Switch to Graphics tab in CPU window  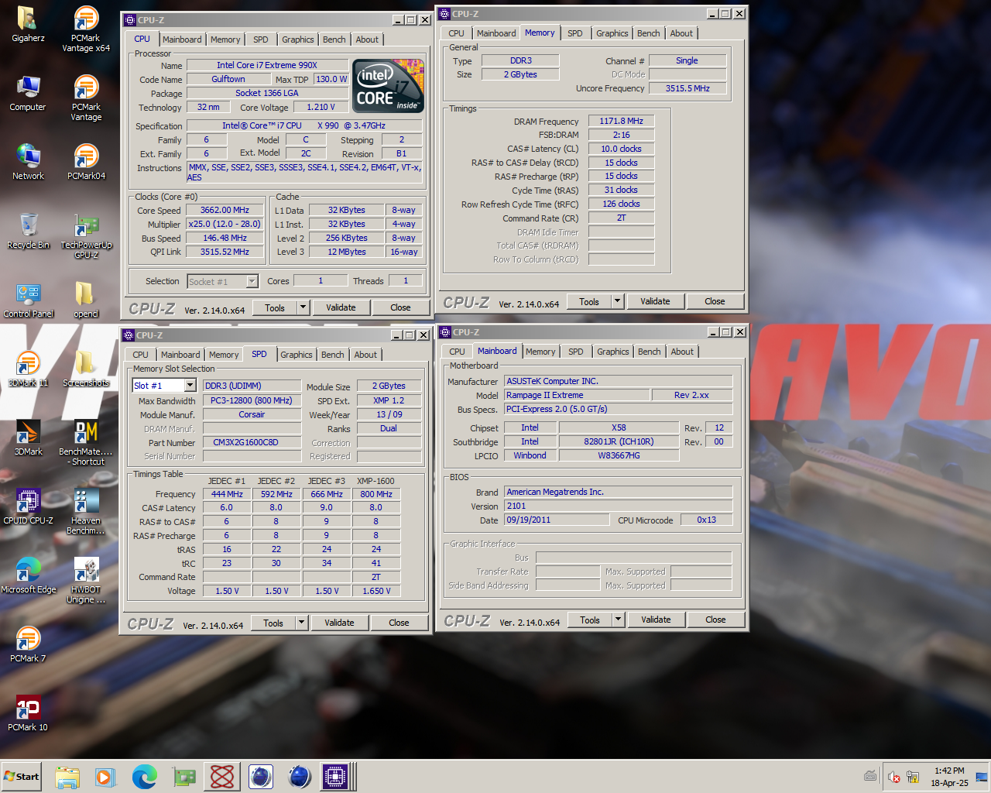coord(298,39)
